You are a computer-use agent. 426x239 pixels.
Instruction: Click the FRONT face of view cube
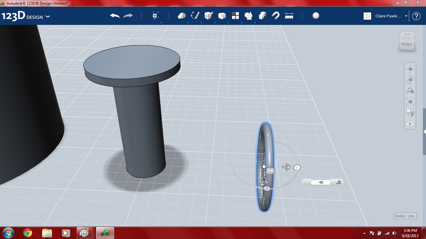tap(407, 45)
